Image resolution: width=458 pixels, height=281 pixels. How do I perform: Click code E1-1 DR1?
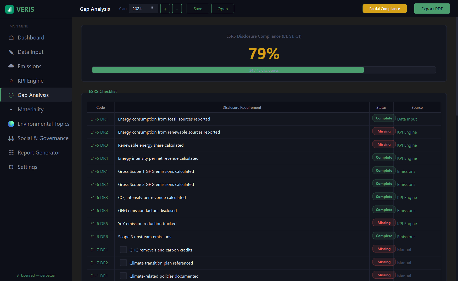[x=99, y=276]
